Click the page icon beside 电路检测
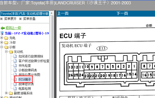 point(15,89)
